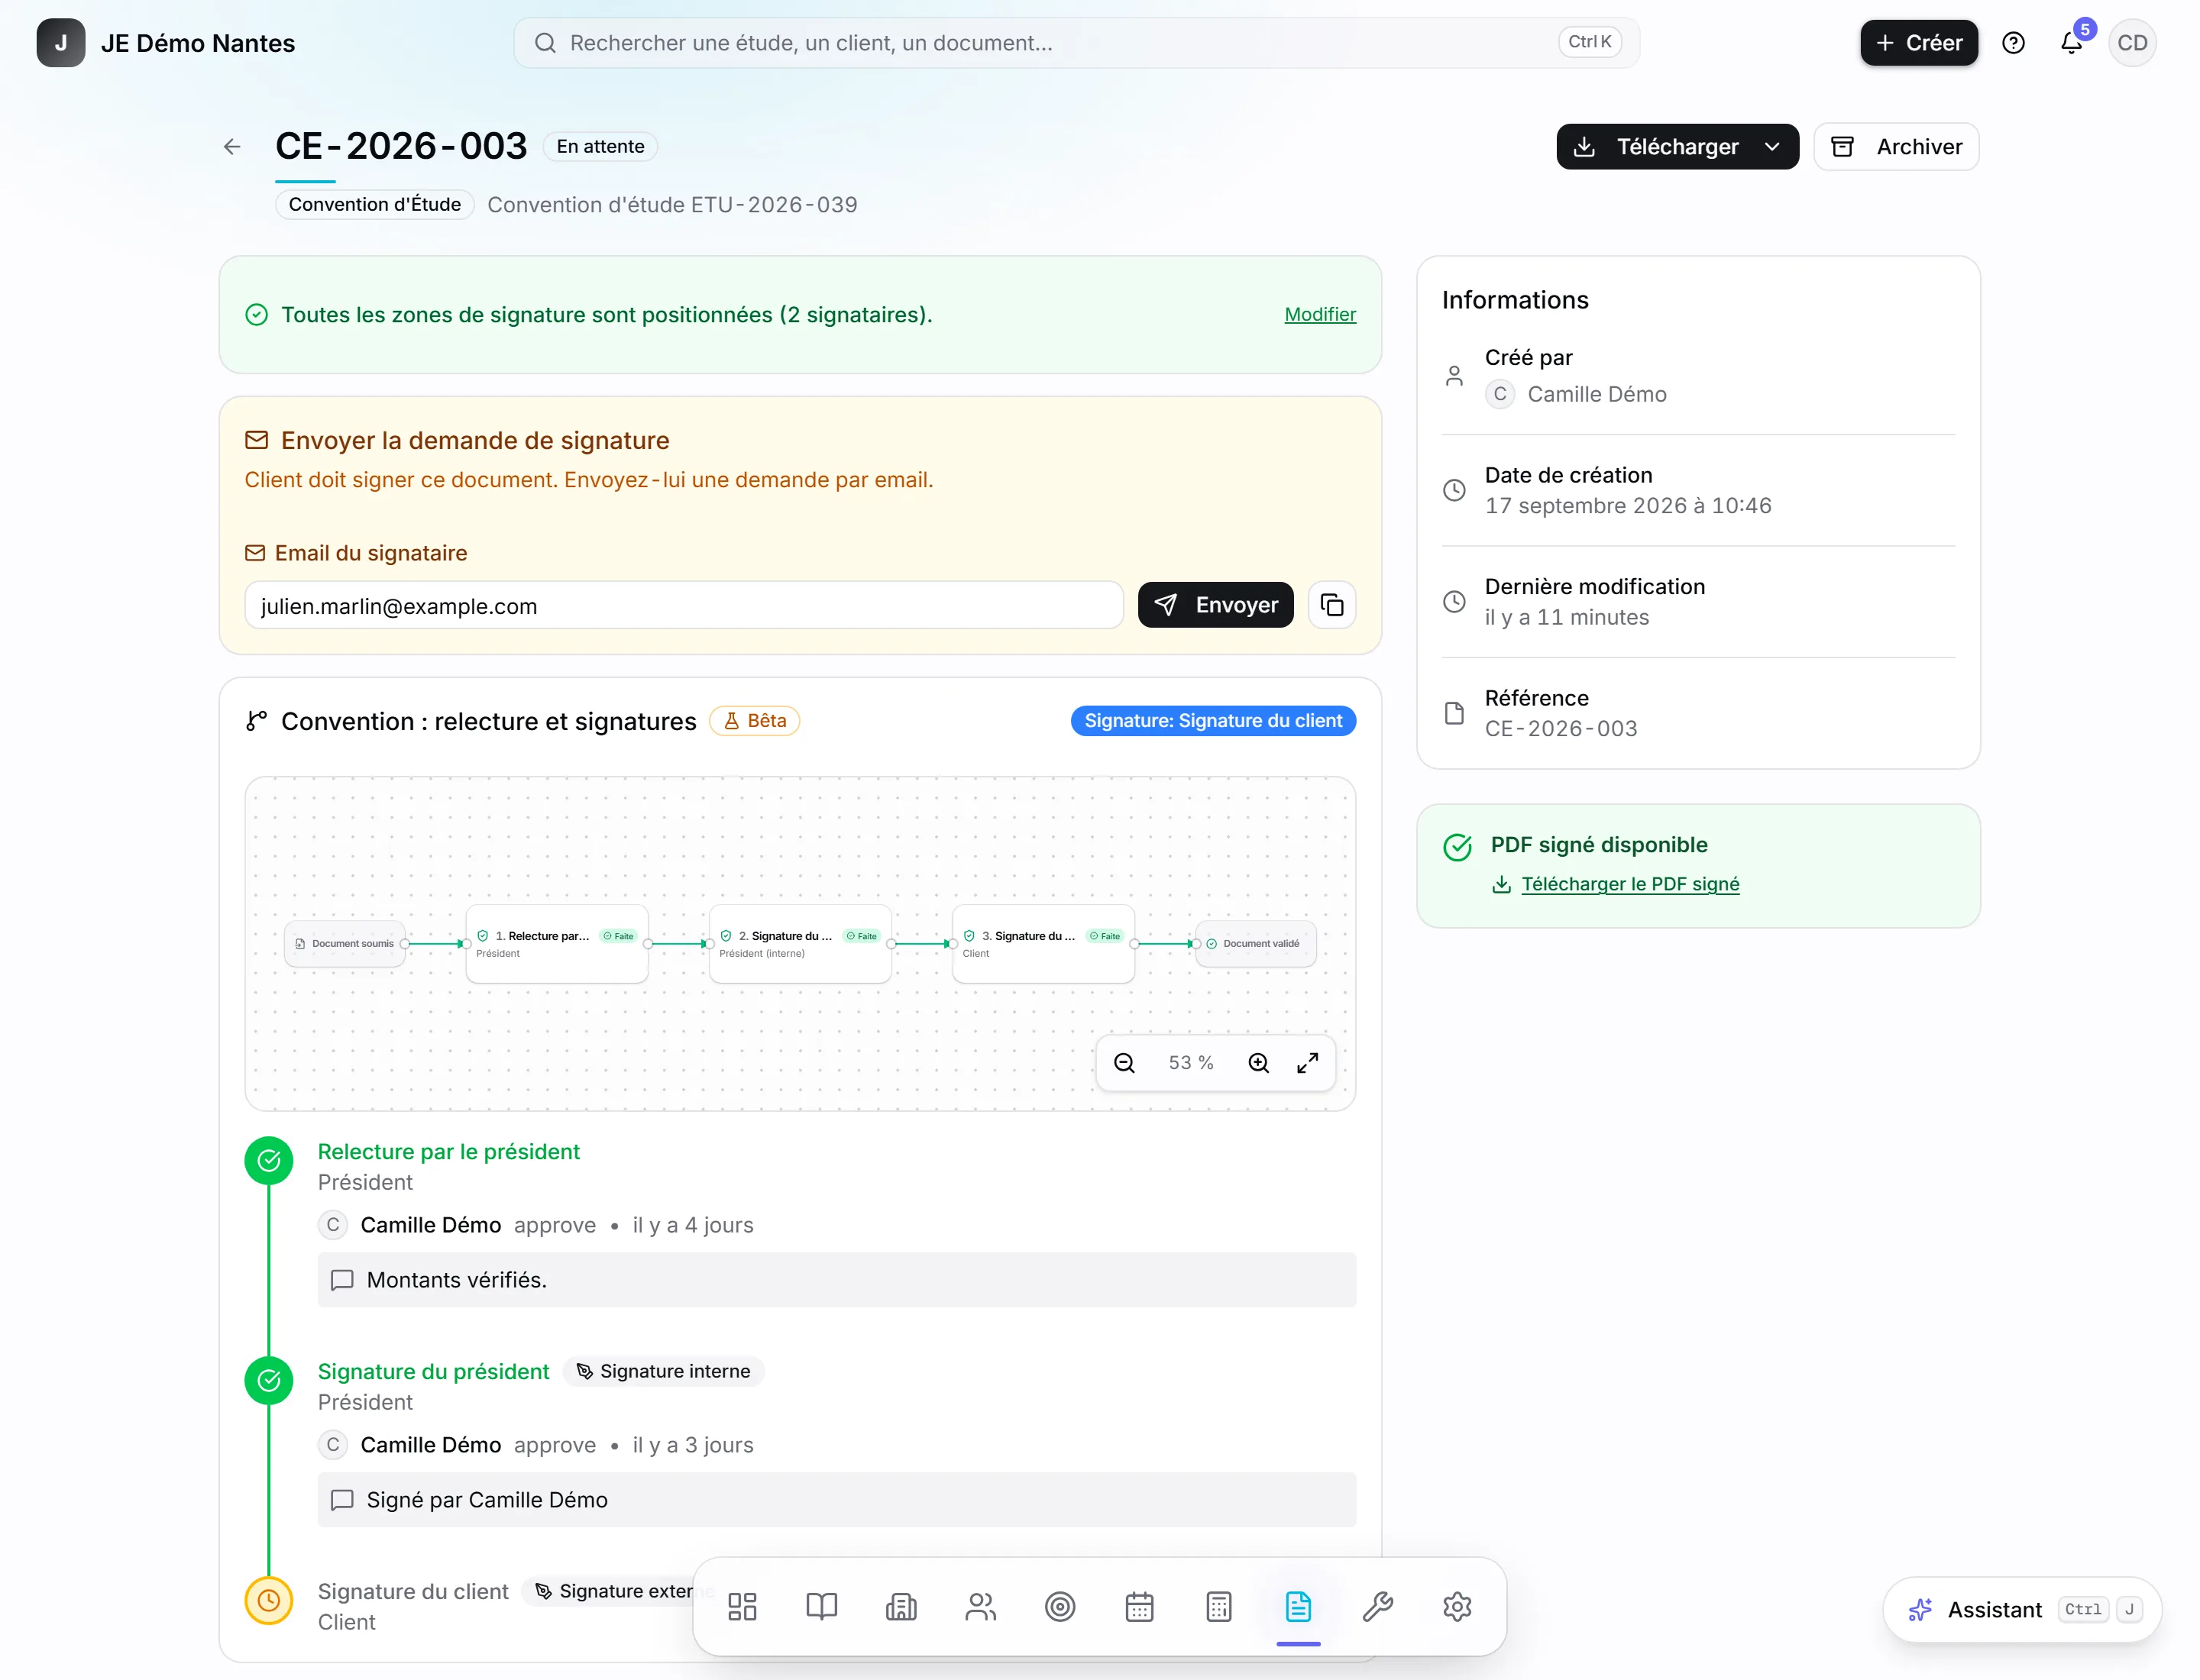Open the dashboard grid icon in the bottom dock
The width and height of the screenshot is (2200, 1680).
[742, 1607]
